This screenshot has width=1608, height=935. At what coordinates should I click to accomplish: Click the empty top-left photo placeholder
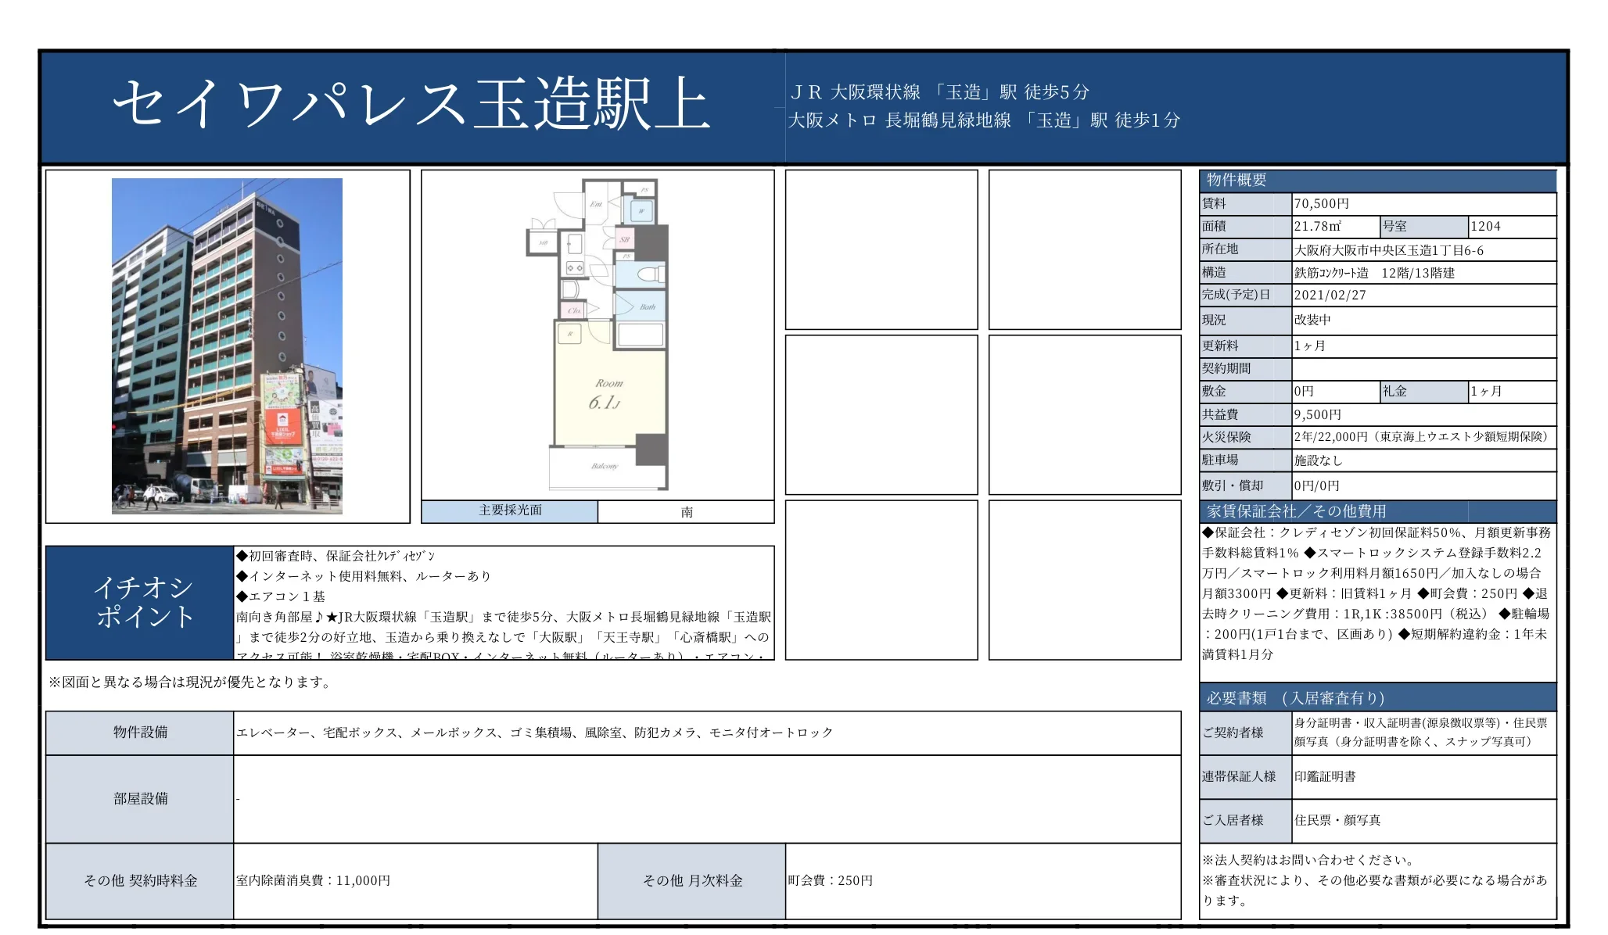(x=881, y=249)
